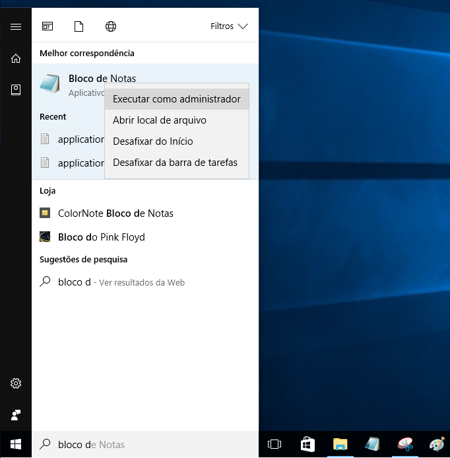This screenshot has width=450, height=458.
Task: Open the Windows Start button
Action: (16, 444)
